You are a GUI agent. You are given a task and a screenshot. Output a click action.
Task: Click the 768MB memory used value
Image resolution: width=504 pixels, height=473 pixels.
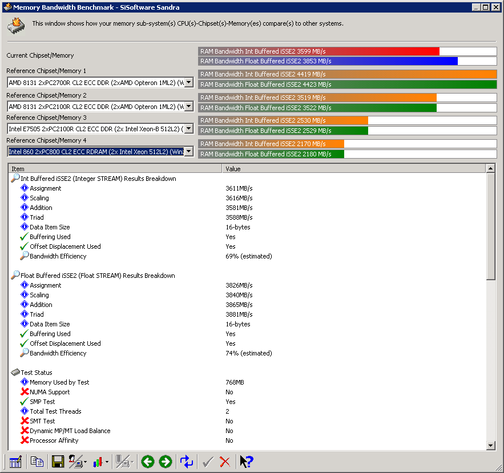[235, 382]
